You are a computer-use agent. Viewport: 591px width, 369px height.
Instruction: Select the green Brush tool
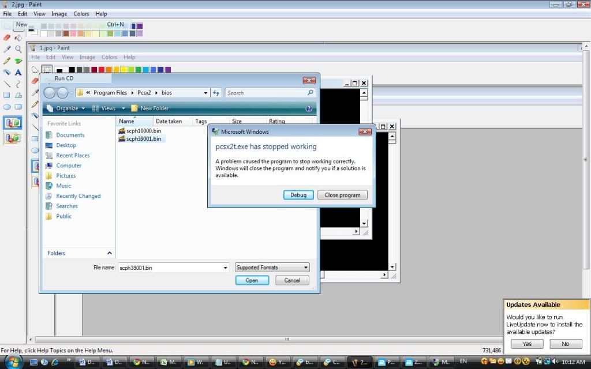[18, 61]
